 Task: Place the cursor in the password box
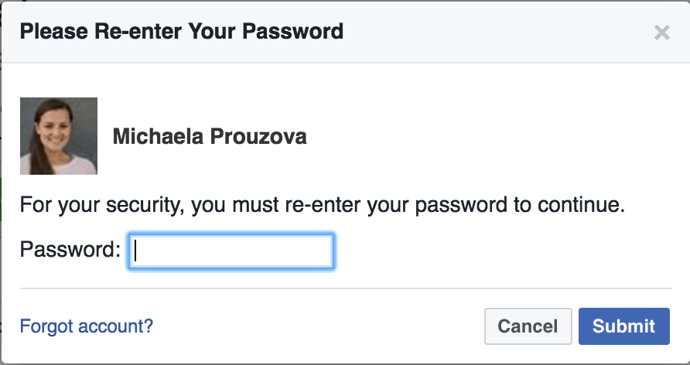231,251
